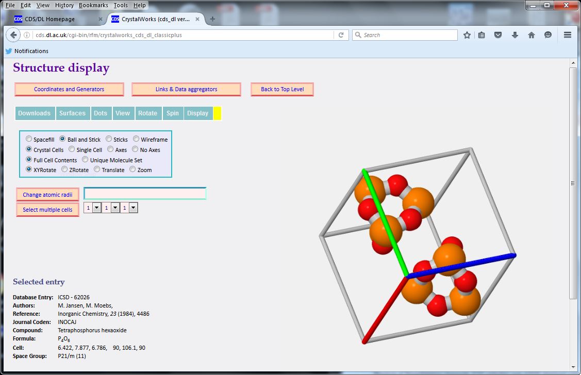The image size is (581, 375).
Task: Click the browser Search box
Action: pos(405,35)
